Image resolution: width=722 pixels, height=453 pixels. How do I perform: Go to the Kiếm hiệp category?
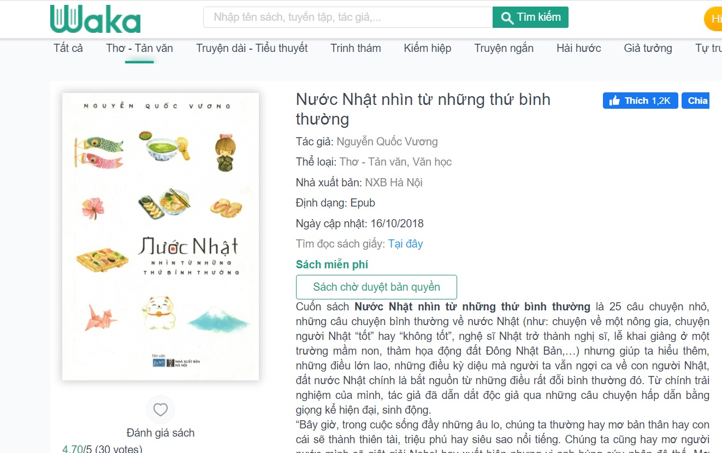point(428,48)
